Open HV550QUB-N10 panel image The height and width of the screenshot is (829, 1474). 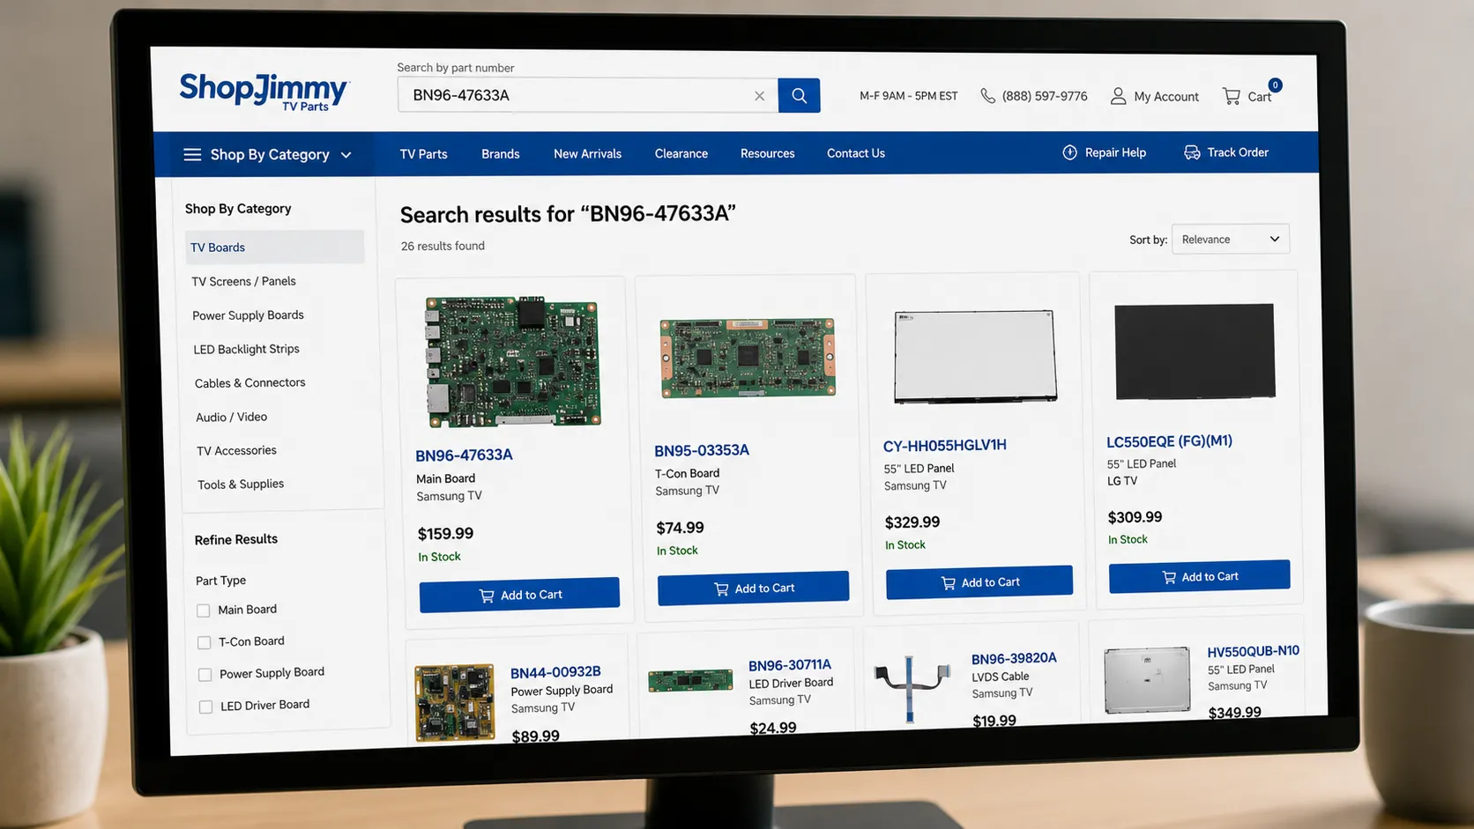[x=1147, y=679]
